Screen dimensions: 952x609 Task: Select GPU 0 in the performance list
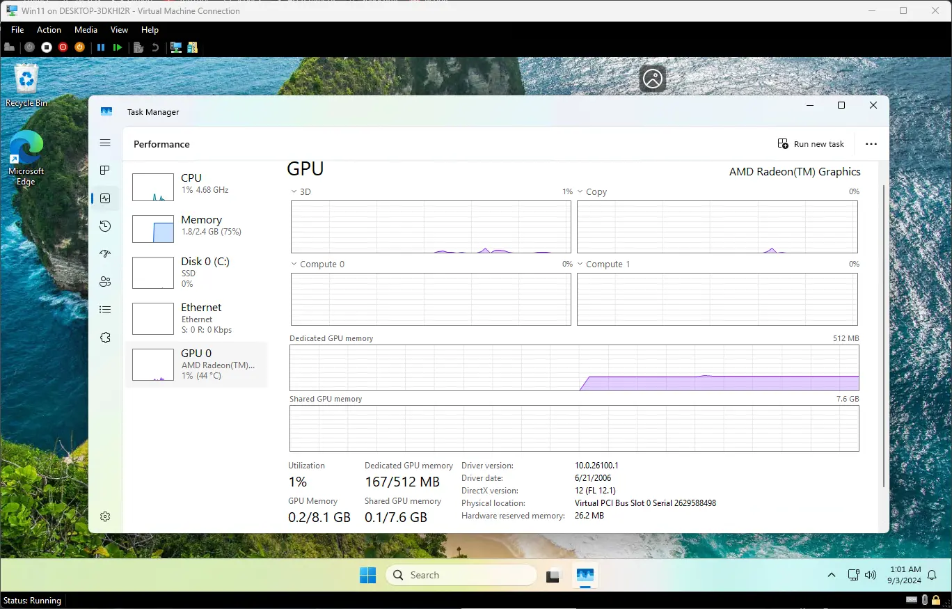pos(196,365)
